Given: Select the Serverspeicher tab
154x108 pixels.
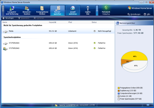Looking at the screenshot, I should coord(57,10).
